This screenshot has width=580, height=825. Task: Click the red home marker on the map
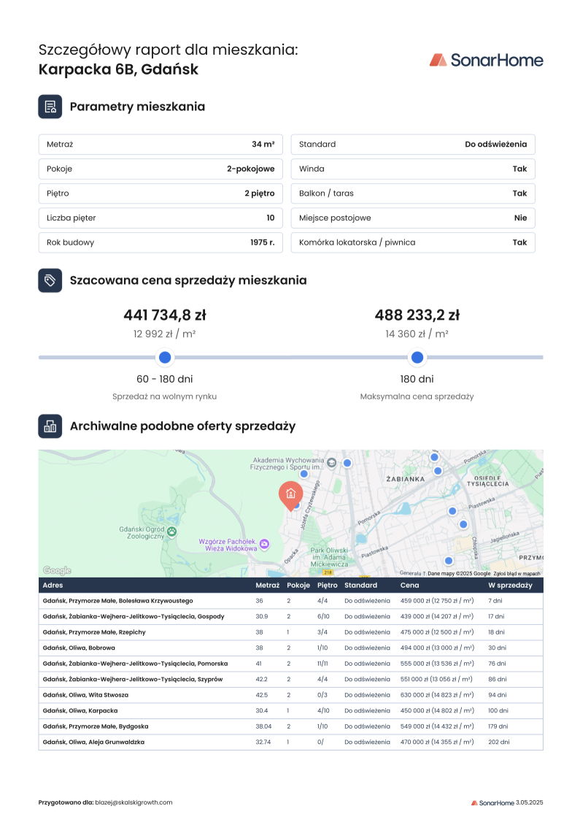coord(290,494)
